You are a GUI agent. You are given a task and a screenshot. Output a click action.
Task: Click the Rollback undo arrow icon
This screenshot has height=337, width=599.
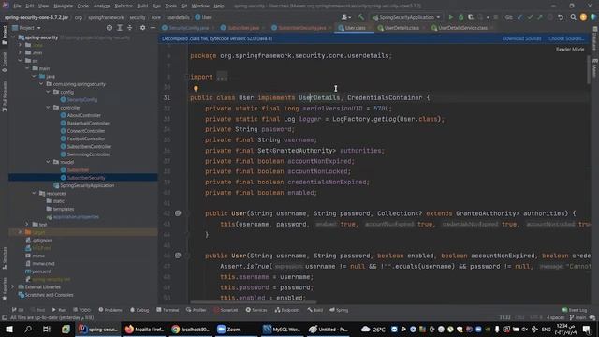click(561, 17)
